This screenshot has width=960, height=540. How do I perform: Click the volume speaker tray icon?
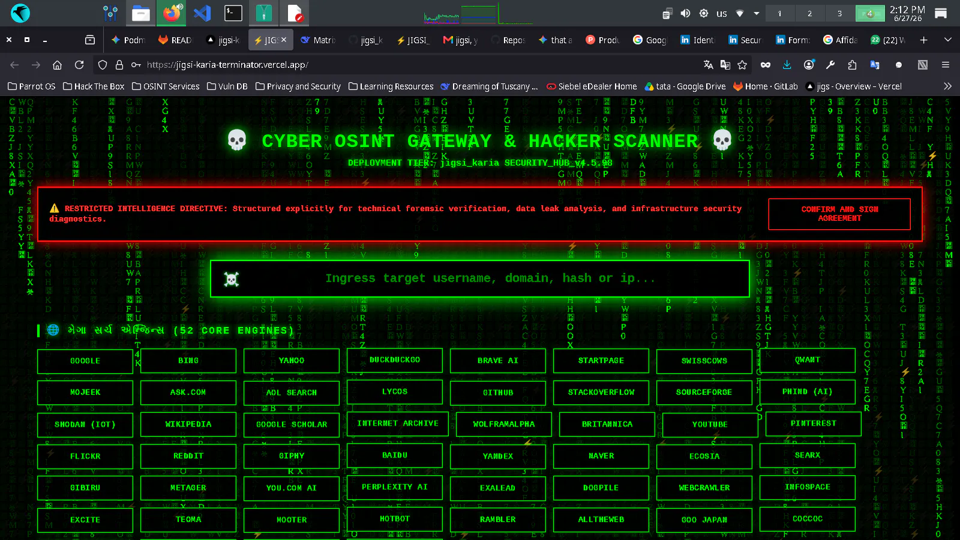click(686, 13)
